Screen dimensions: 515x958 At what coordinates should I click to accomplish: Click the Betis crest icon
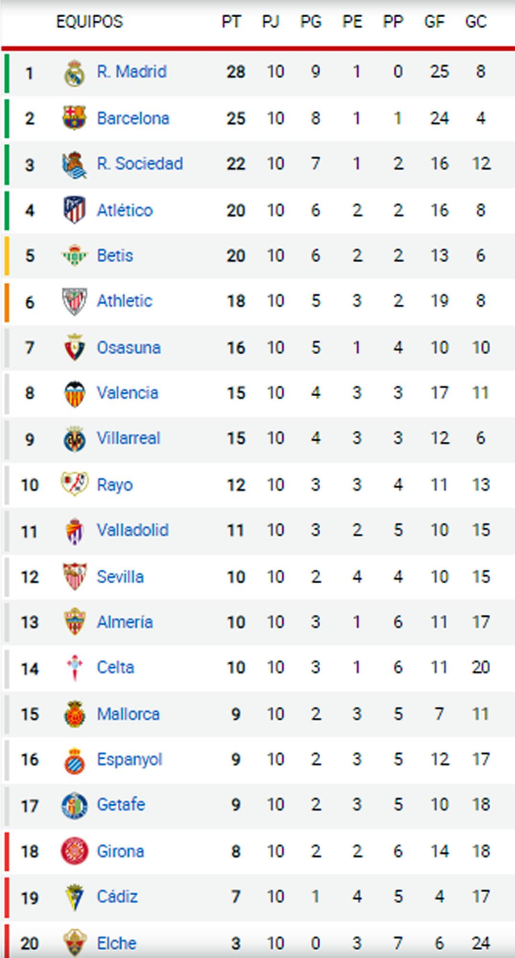click(x=74, y=256)
